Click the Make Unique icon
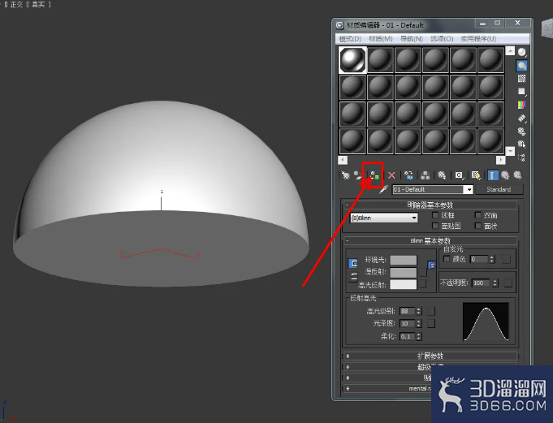 (x=426, y=175)
